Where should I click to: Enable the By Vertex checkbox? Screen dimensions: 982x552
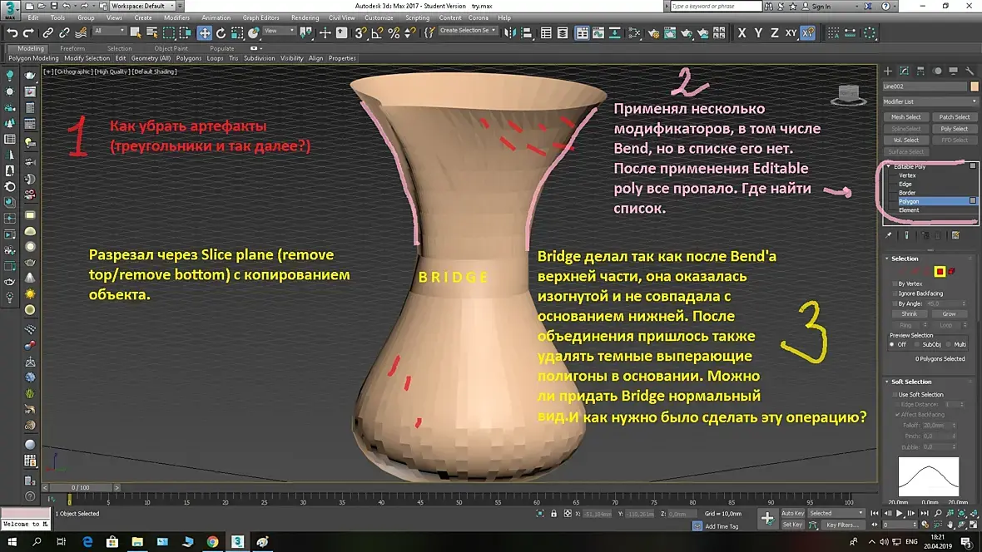click(x=894, y=284)
